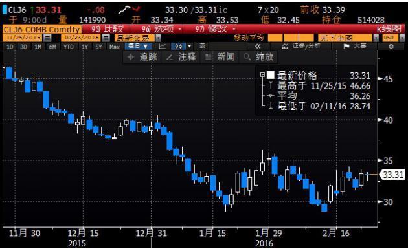Screen dimensions: 408x251
Task: Click the events flag icon
Action: (x=346, y=46)
